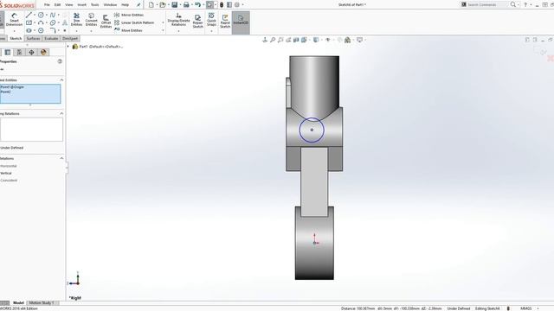Screen dimensions: 554x311
Task: Click Zoom to Area in view toolbar
Action: [x=280, y=40]
